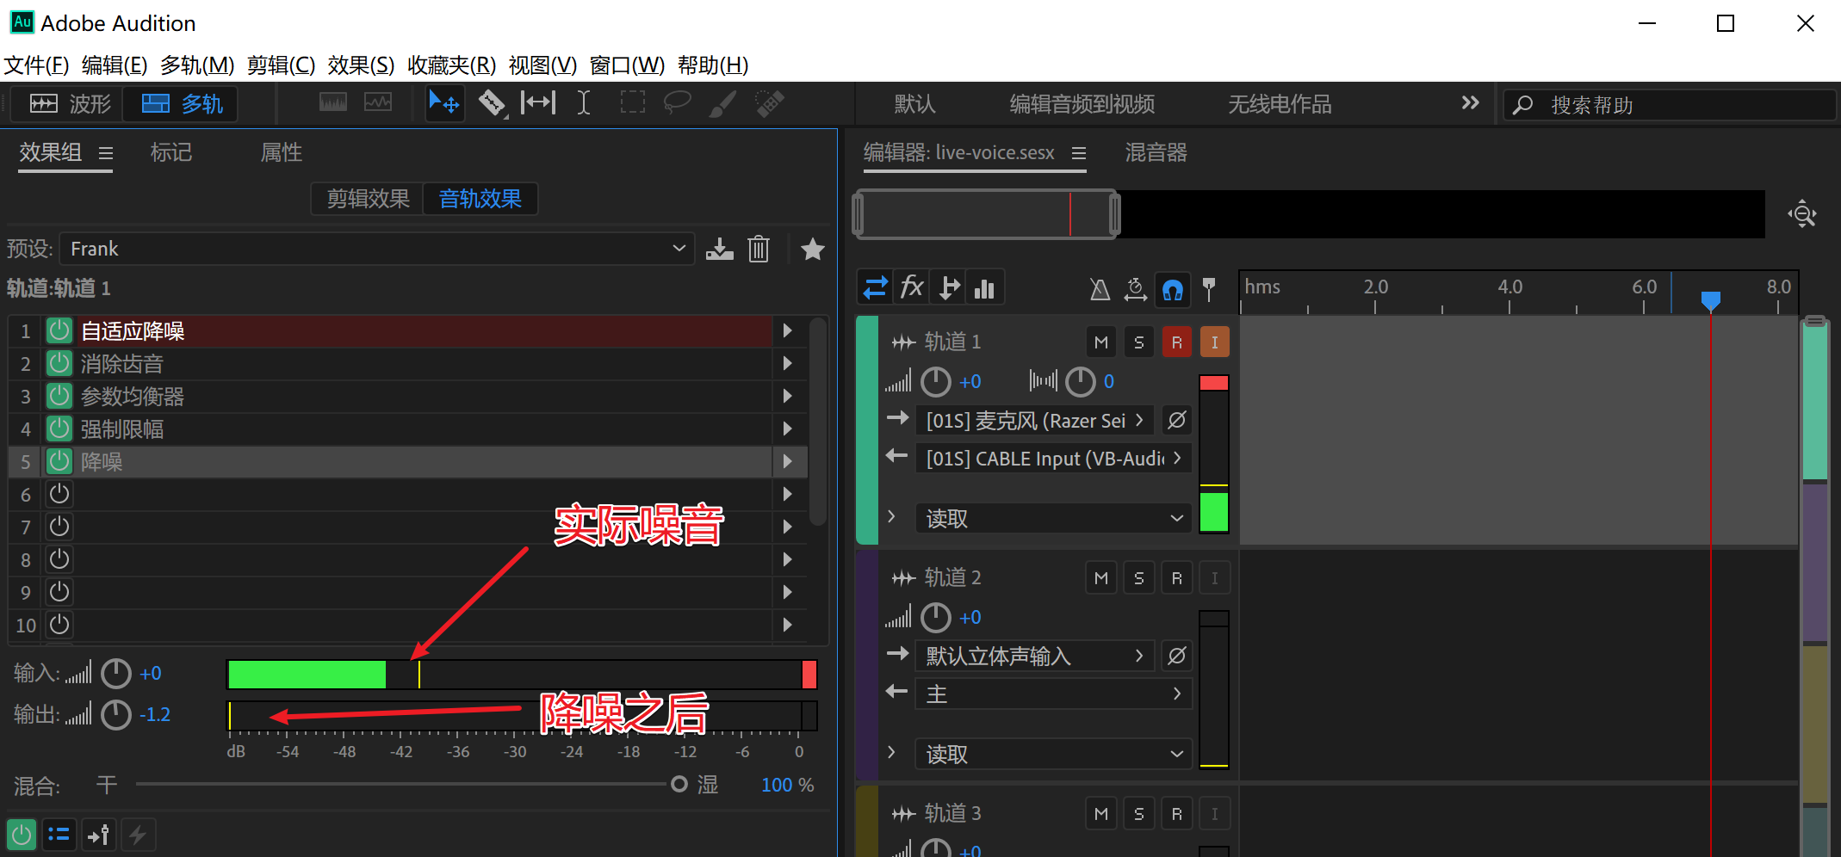This screenshot has width=1841, height=857.
Task: Select the Spot Healing Brush tool
Action: [769, 103]
